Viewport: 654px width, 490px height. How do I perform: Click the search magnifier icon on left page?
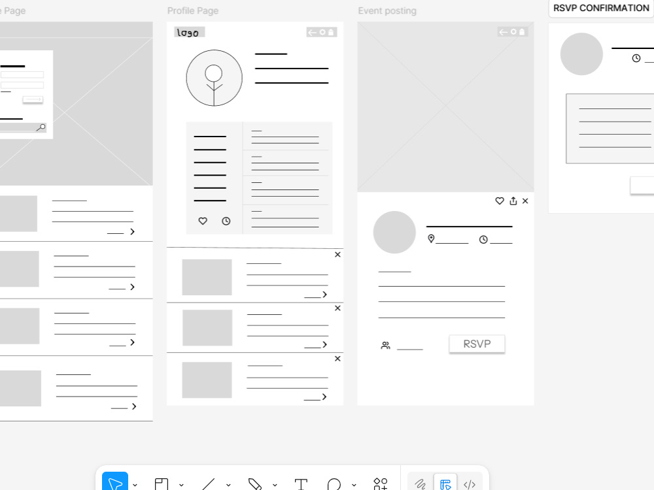pyautogui.click(x=41, y=127)
